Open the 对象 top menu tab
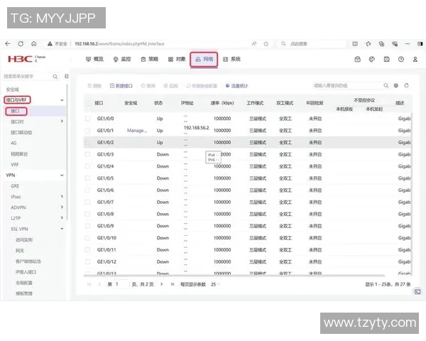426x341 pixels. click(x=177, y=59)
